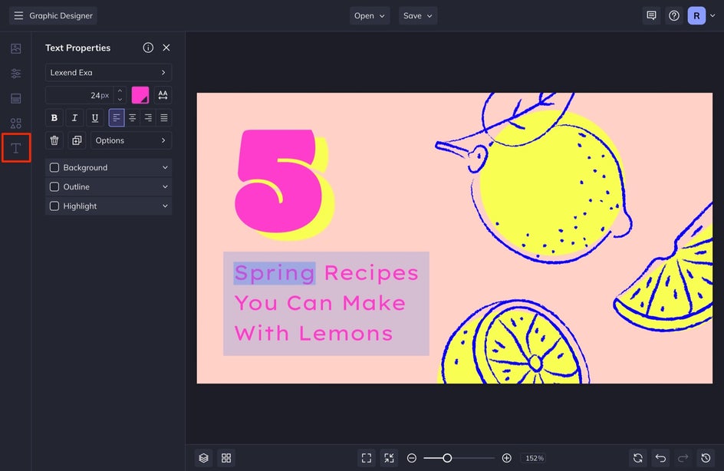Increase font size with up arrow
This screenshot has width=724, height=471.
120,91
